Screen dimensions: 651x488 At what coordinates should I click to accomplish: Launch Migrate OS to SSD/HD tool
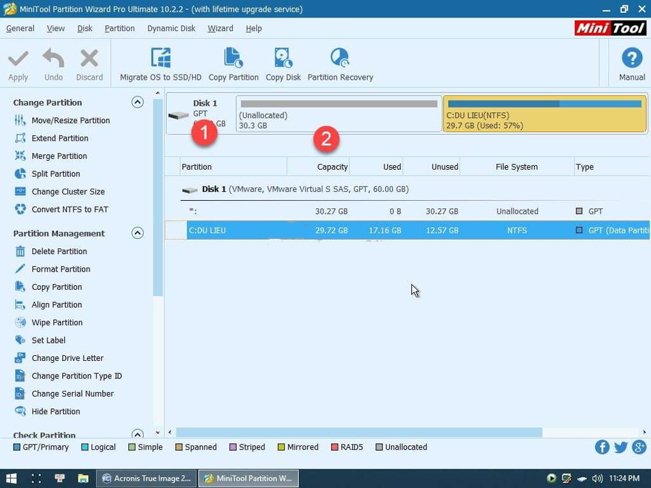click(x=161, y=64)
